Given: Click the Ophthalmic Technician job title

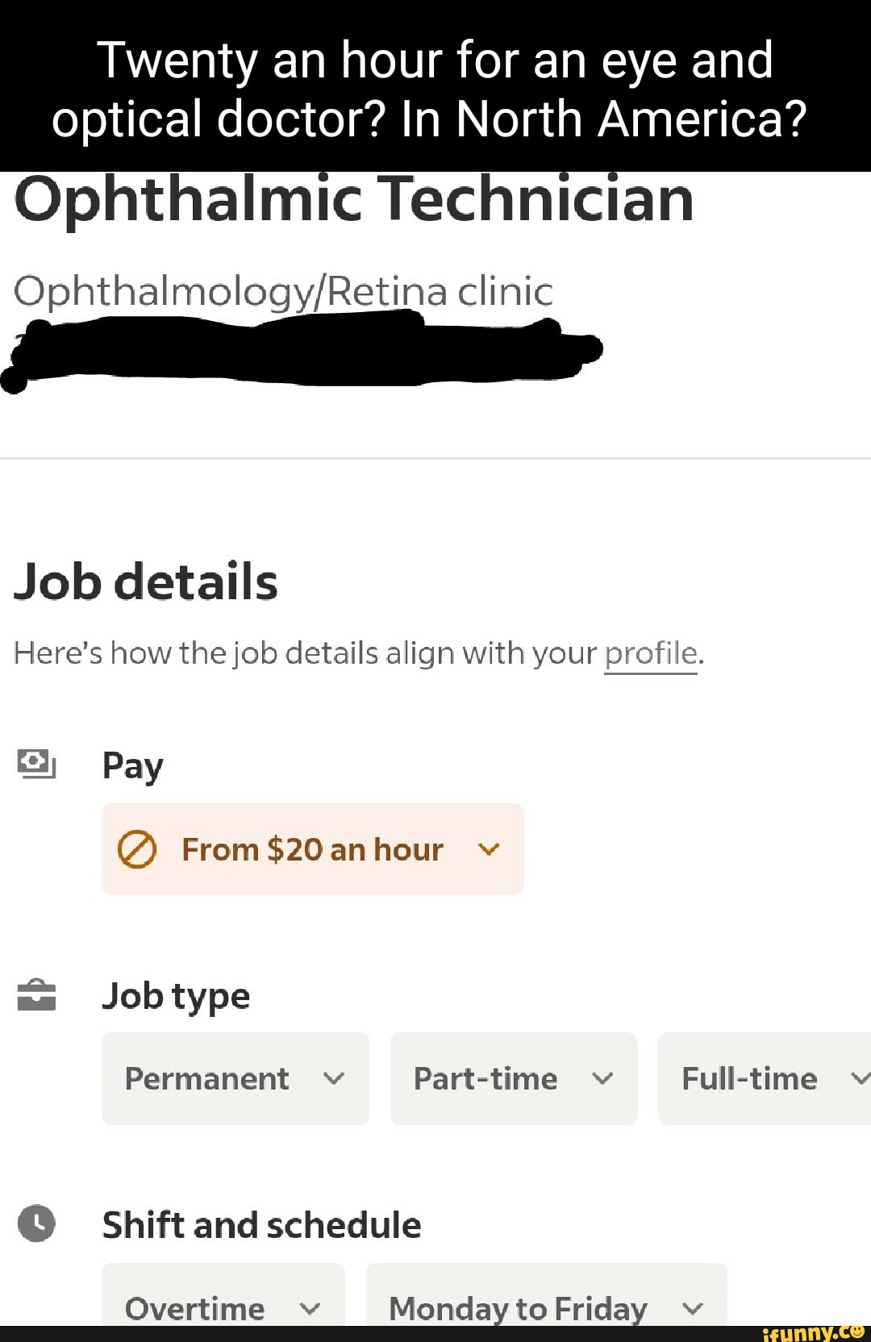Looking at the screenshot, I should [x=354, y=200].
